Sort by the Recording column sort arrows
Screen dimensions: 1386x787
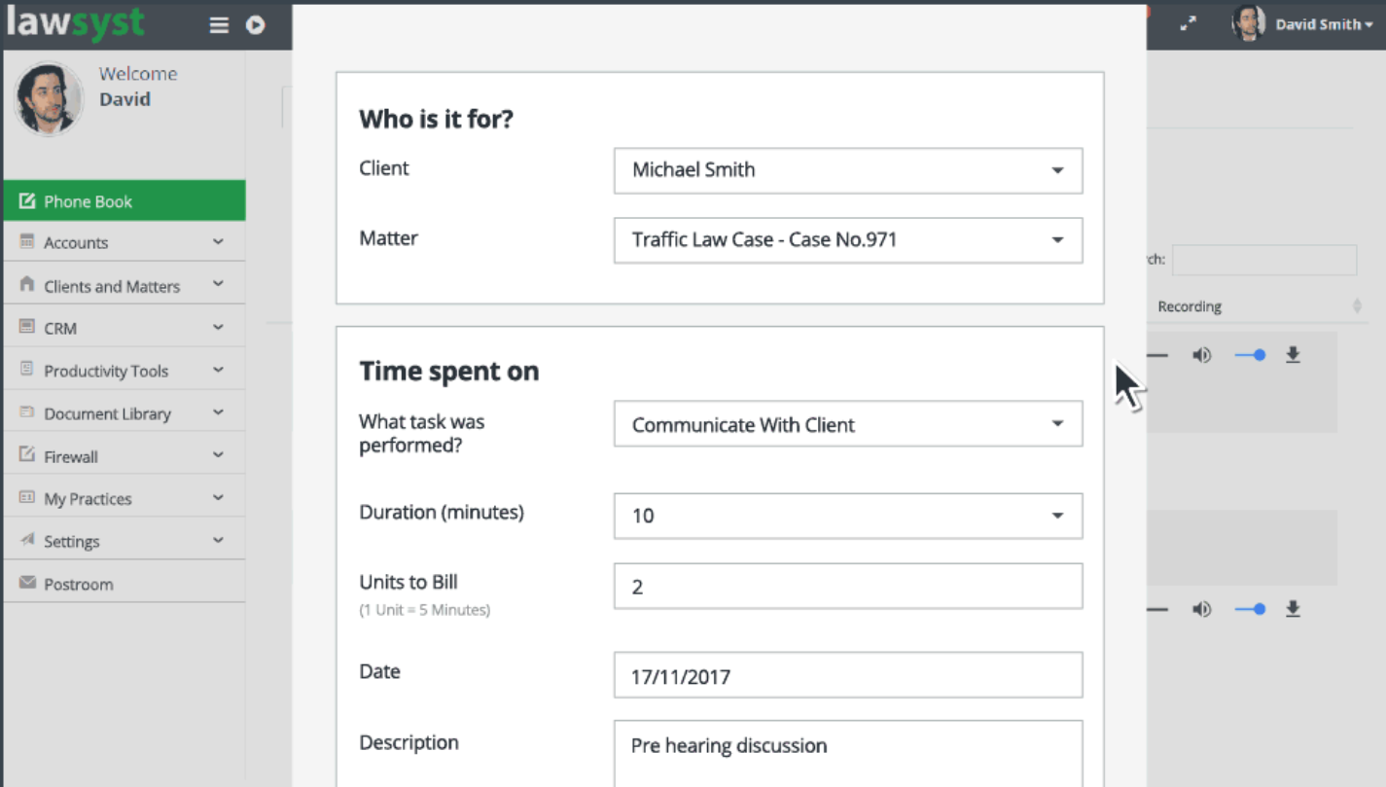click(1357, 306)
